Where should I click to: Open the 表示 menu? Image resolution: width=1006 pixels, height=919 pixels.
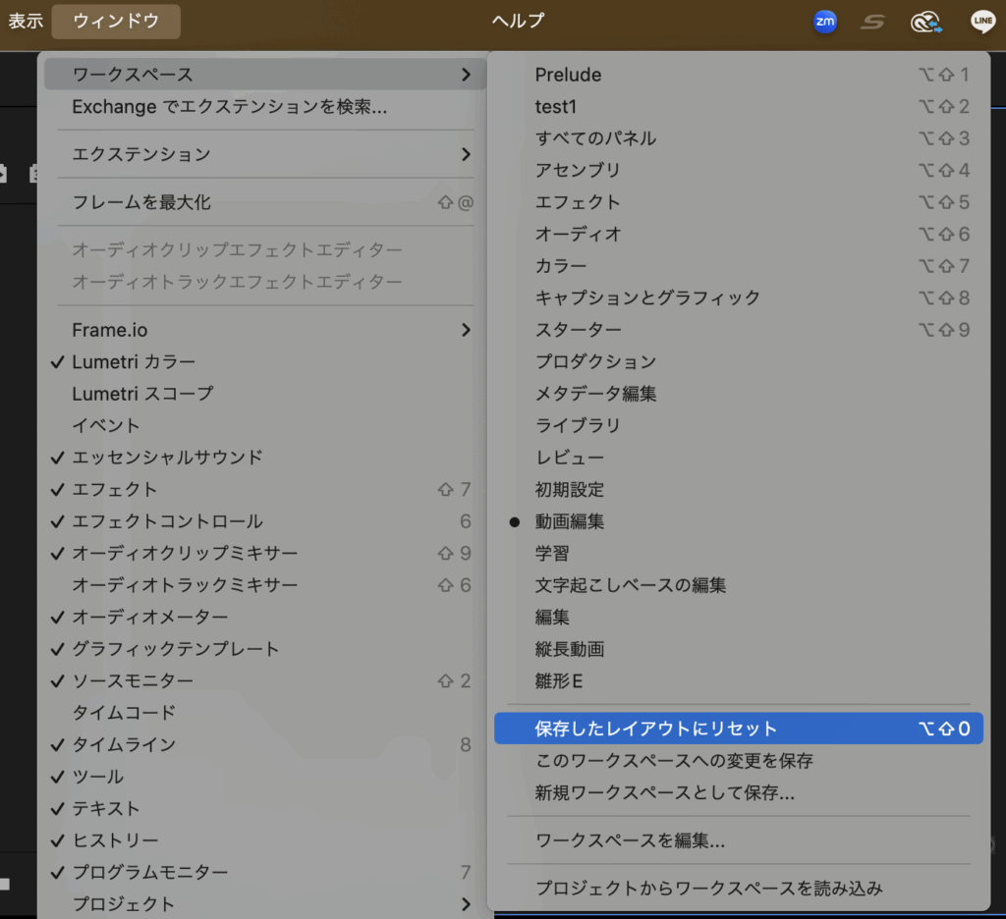(26, 21)
